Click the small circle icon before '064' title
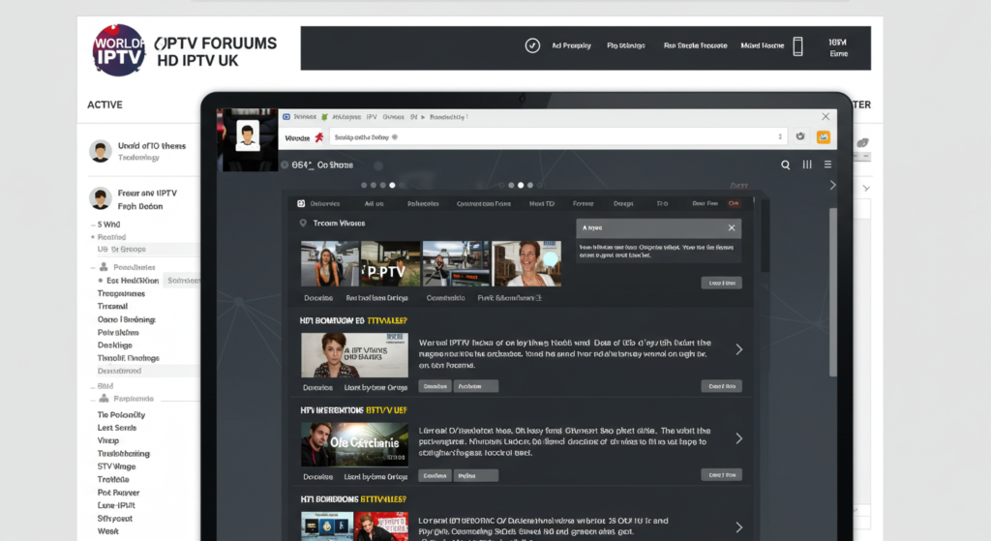Screen dimensions: 991x541 point(285,165)
